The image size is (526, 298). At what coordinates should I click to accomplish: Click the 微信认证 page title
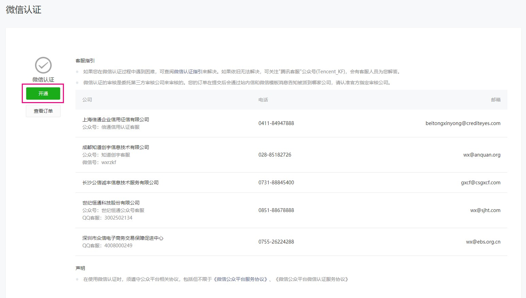tap(24, 10)
